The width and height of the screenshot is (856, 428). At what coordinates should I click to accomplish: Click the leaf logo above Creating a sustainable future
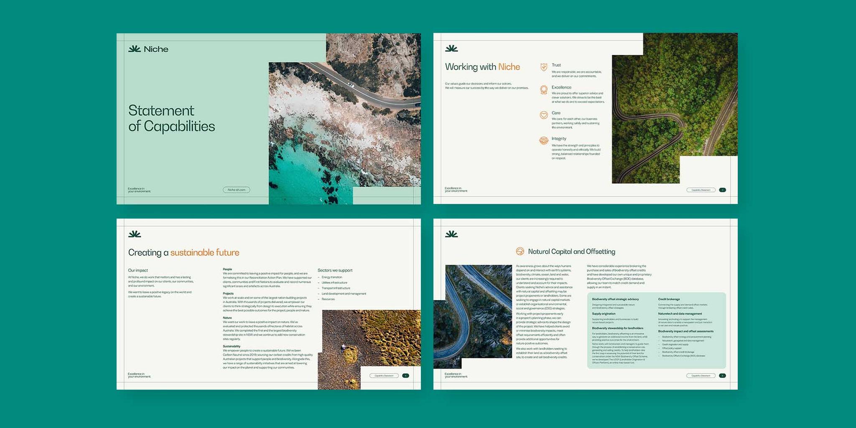[x=135, y=234]
